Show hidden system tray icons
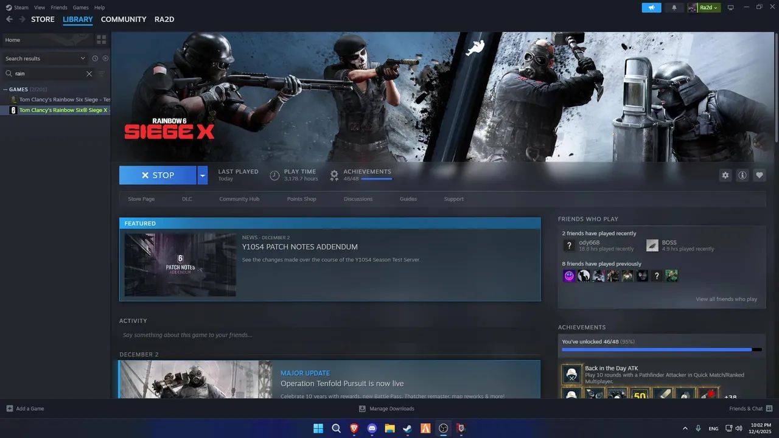This screenshot has width=779, height=438. 685,428
